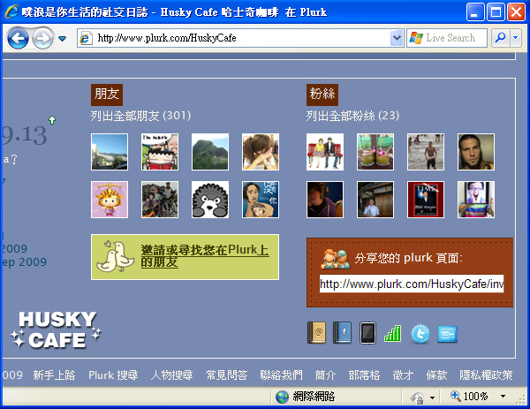Screen dimensions: 530x409
Task: Open friend avatar showing green mountain
Action: (210, 152)
